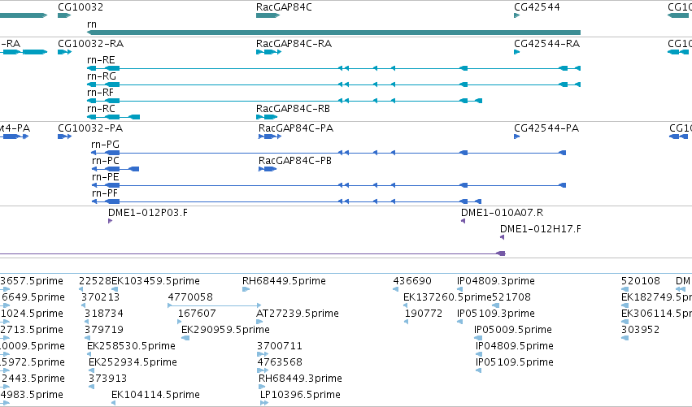Click the rn-RE transcript label
692x407 pixels.
pos(101,60)
